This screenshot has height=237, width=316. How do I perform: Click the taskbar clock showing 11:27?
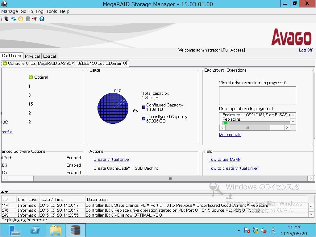coord(294,231)
